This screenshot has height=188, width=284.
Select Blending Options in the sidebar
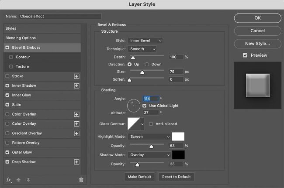(21, 38)
